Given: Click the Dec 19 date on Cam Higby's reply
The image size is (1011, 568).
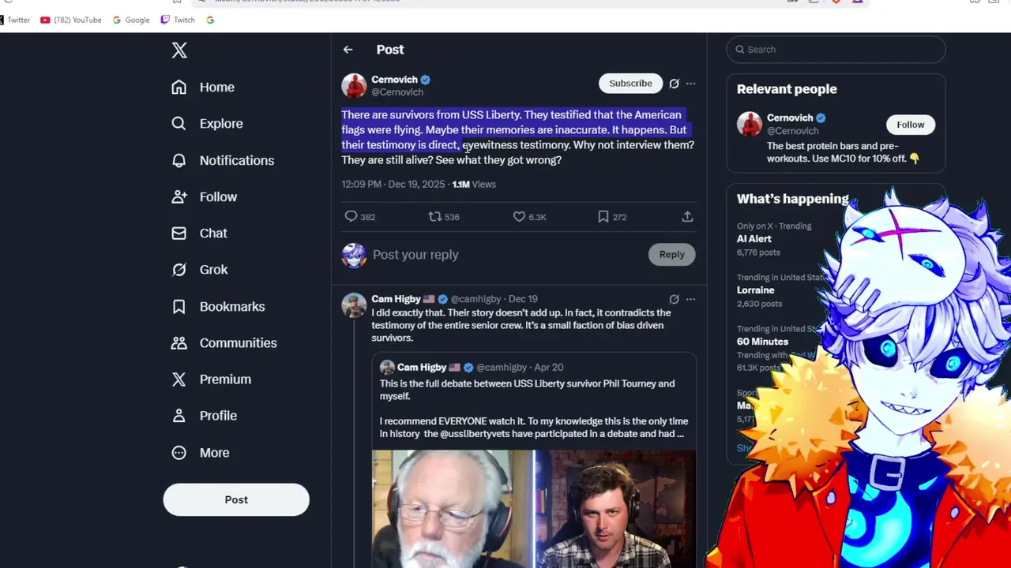Looking at the screenshot, I should point(523,299).
